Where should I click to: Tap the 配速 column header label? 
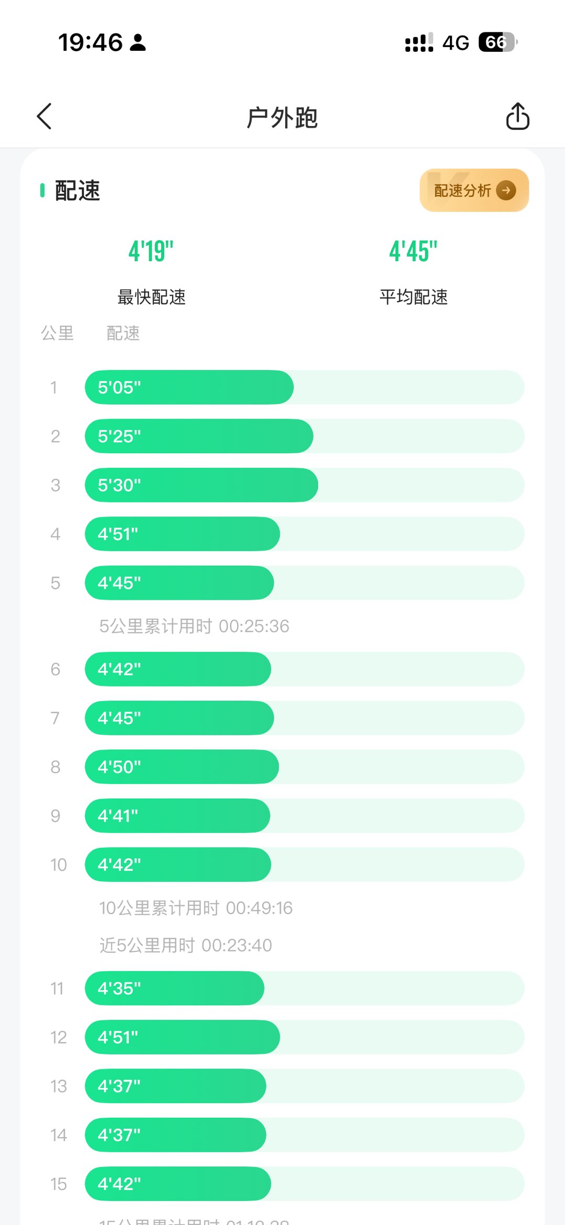coord(123,333)
